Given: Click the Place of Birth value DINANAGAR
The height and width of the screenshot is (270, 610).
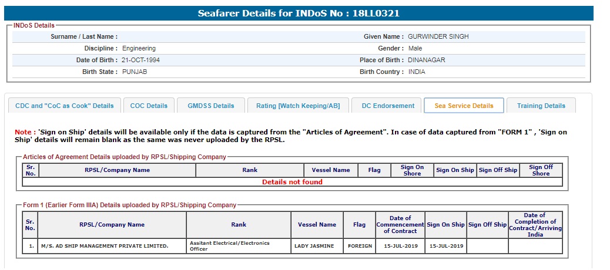Looking at the screenshot, I should click(x=427, y=60).
